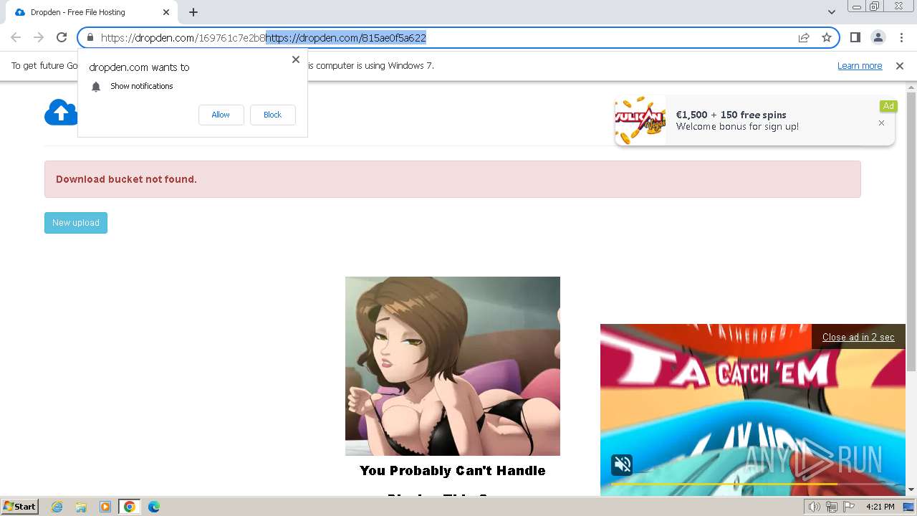
Task: Click the video ad progress bar
Action: (752, 484)
